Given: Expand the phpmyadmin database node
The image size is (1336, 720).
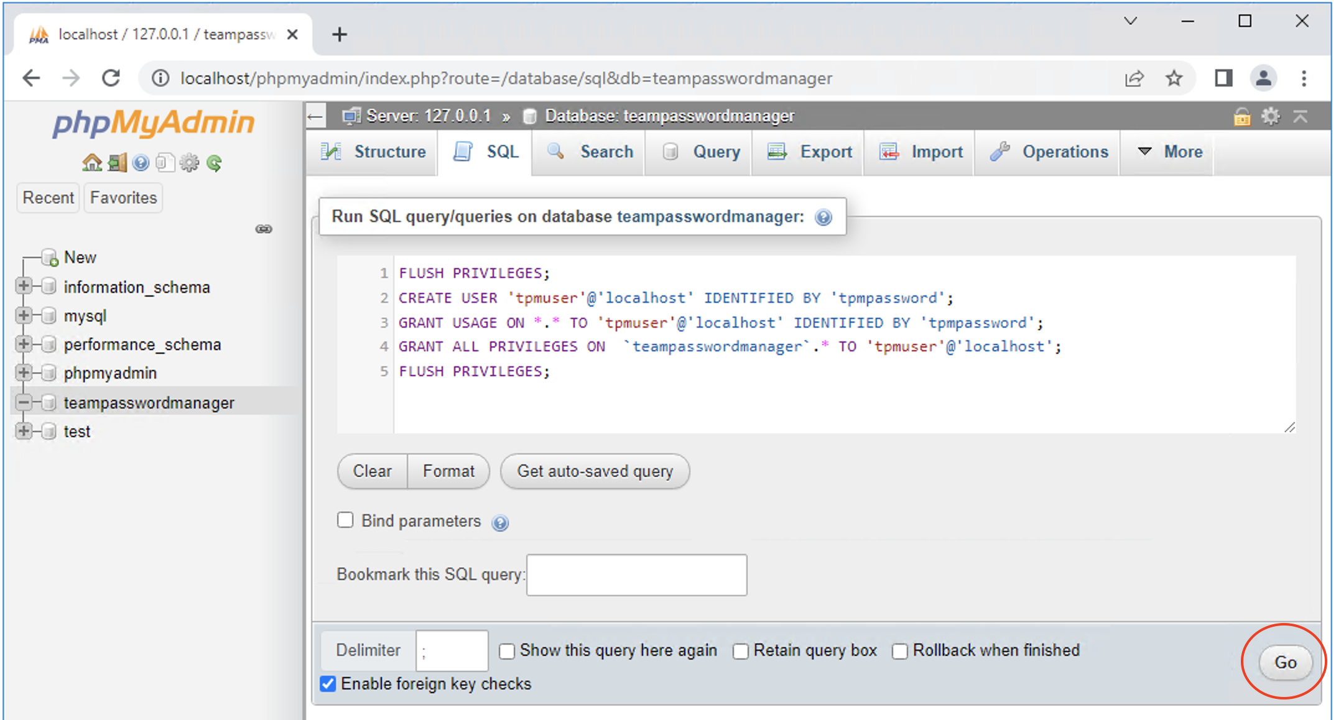Looking at the screenshot, I should tap(24, 372).
